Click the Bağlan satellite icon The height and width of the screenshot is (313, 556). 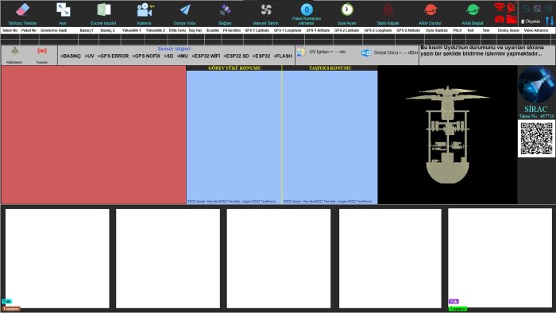coord(225,10)
